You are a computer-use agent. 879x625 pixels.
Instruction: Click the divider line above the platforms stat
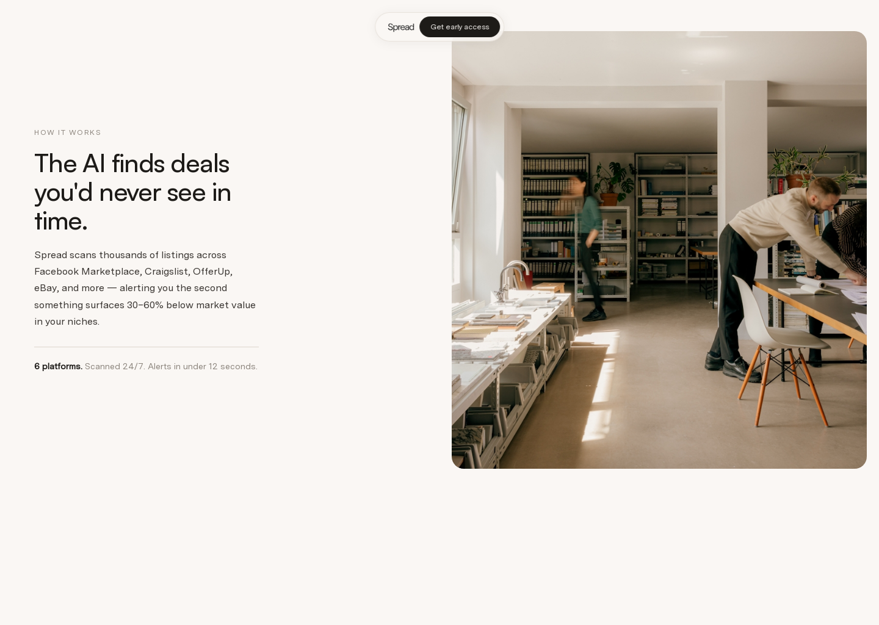146,347
